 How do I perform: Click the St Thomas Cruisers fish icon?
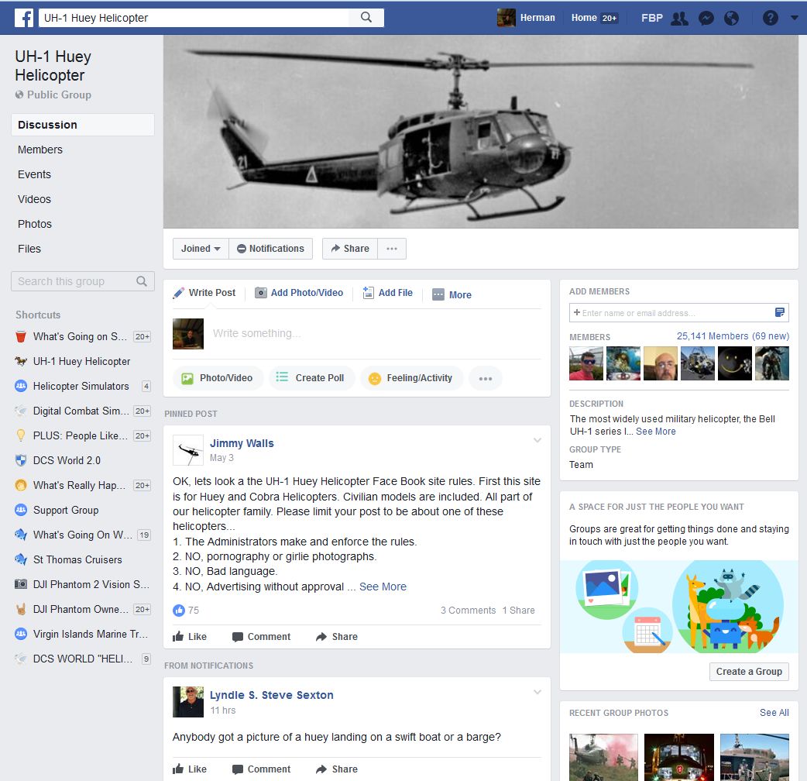(21, 559)
